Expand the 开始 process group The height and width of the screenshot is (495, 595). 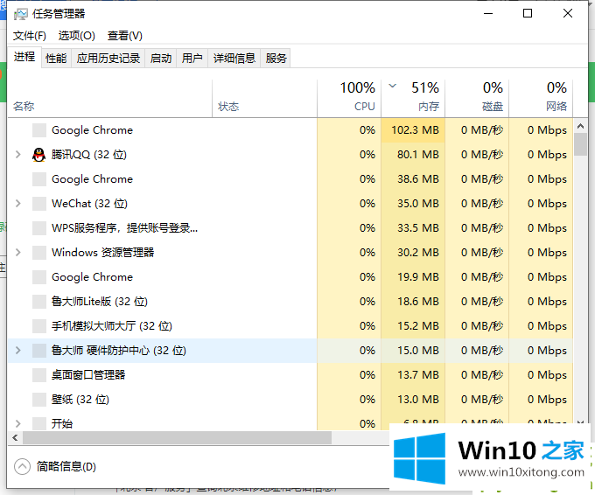pyautogui.click(x=17, y=423)
